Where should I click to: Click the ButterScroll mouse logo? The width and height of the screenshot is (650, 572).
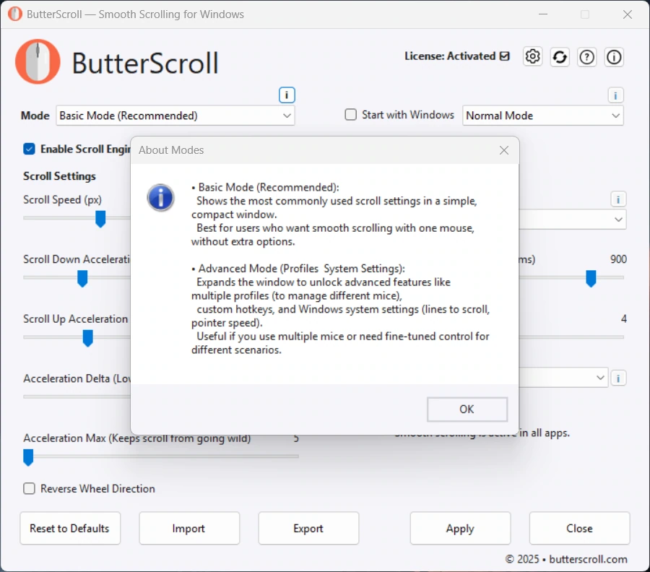tap(38, 62)
